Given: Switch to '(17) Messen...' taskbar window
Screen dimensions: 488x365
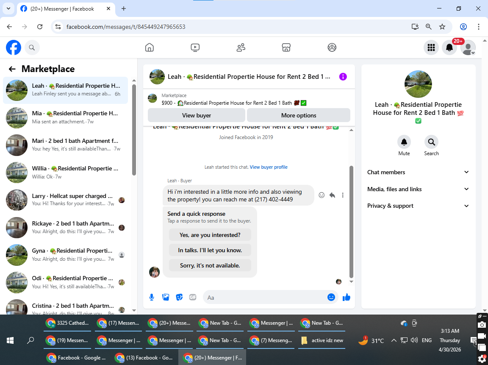Looking at the screenshot, I should coord(119,323).
